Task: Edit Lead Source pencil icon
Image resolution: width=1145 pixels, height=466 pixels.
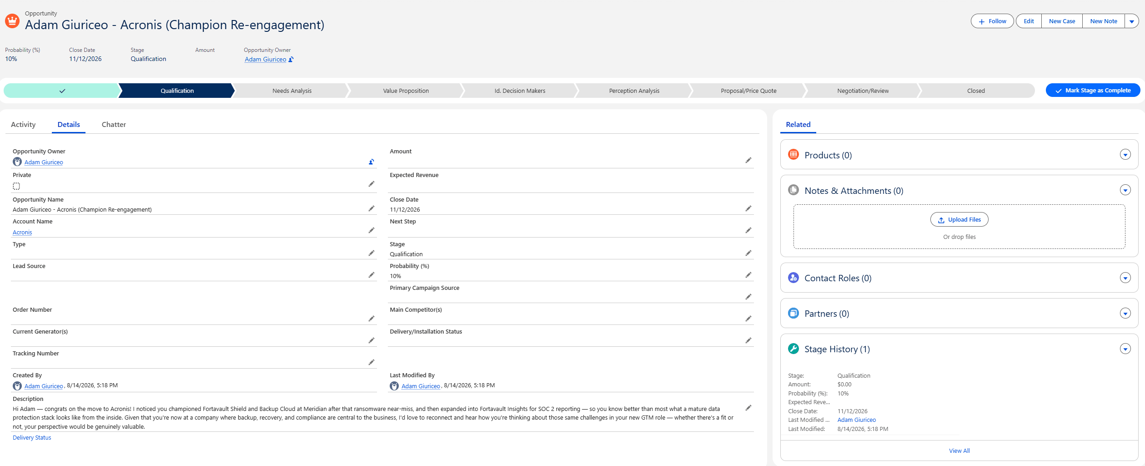Action: coord(372,275)
